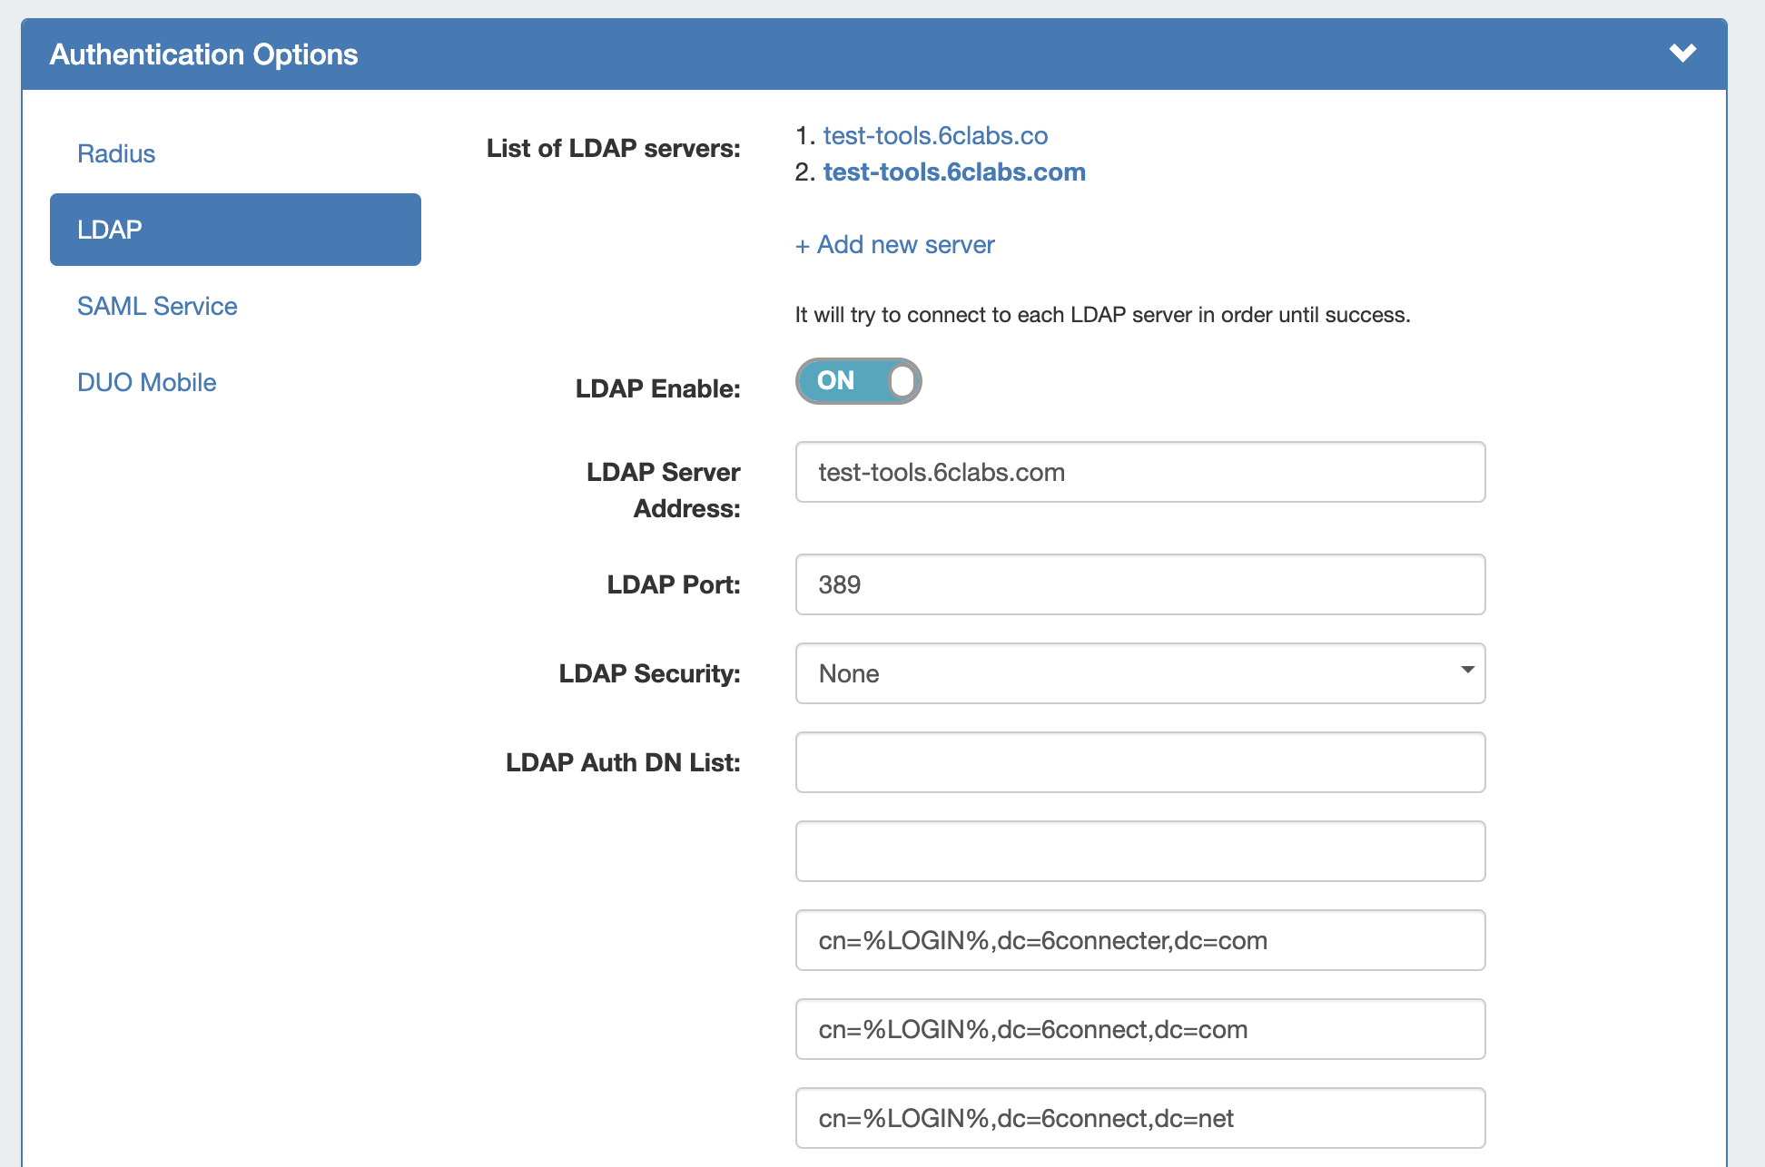1765x1167 pixels.
Task: Click the LDAP Server Address field
Action: 1139,472
